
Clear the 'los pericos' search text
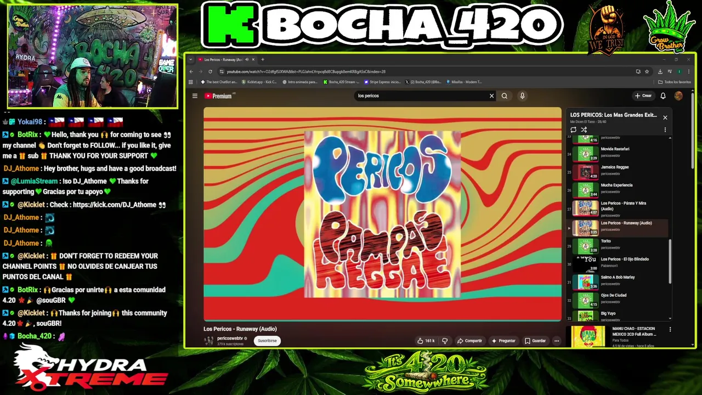click(x=491, y=96)
